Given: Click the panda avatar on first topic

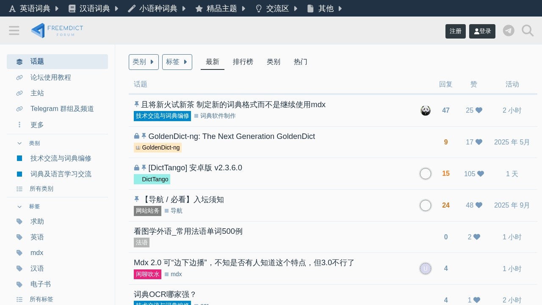Looking at the screenshot, I should 426,111.
